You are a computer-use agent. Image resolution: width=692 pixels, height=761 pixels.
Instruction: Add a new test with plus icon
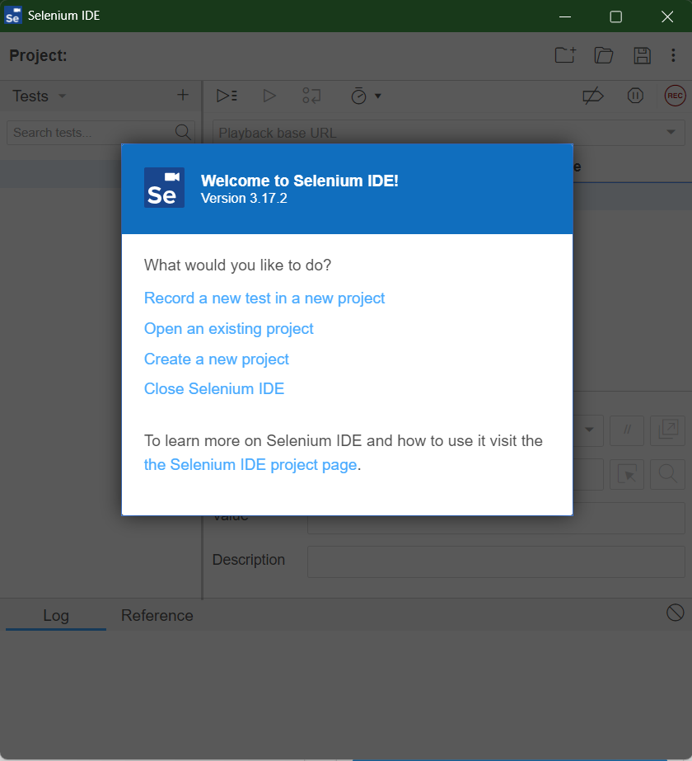tap(183, 95)
